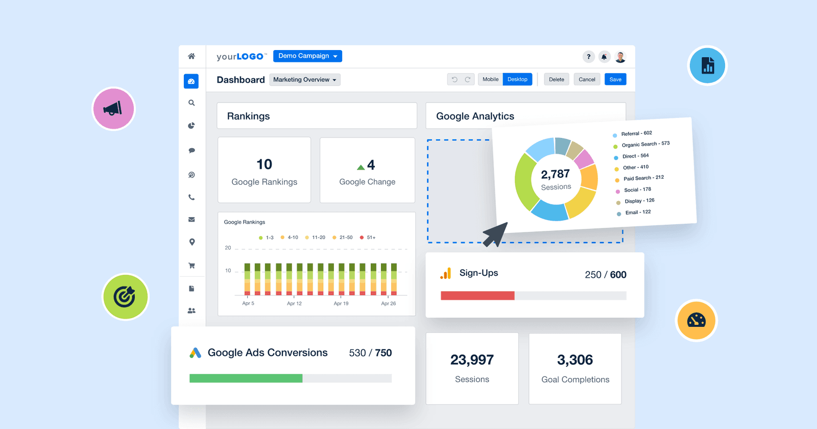Click the shopping cart sidebar icon
The width and height of the screenshot is (817, 429).
(191, 266)
